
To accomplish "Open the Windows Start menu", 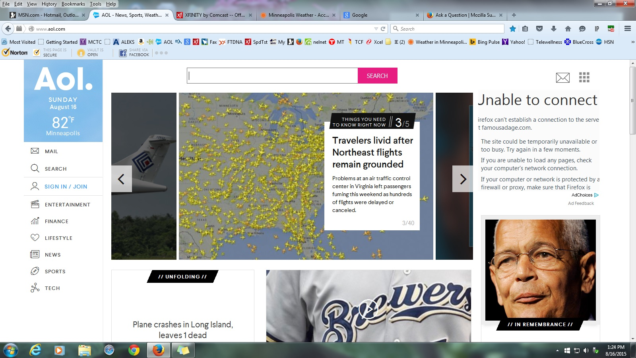I will pos(10,350).
